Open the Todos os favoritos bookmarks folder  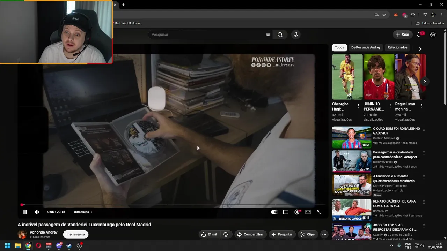click(430, 23)
